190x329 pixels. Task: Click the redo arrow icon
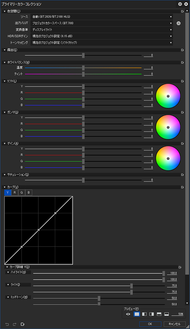pyautogui.click(x=15, y=324)
